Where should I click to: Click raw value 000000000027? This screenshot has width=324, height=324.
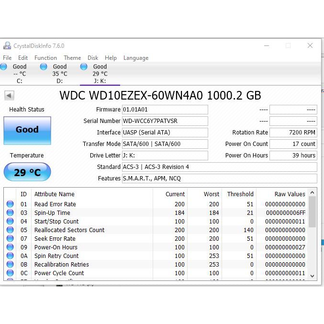(x=285, y=247)
